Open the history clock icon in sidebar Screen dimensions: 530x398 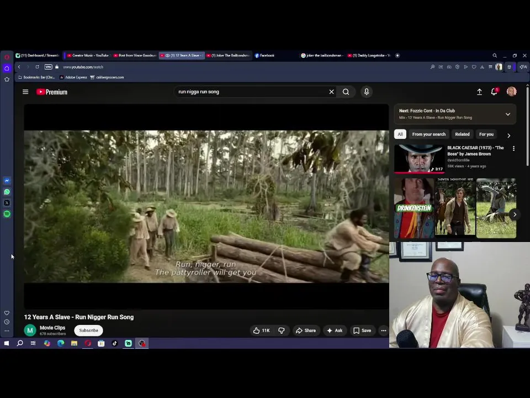pos(7,322)
